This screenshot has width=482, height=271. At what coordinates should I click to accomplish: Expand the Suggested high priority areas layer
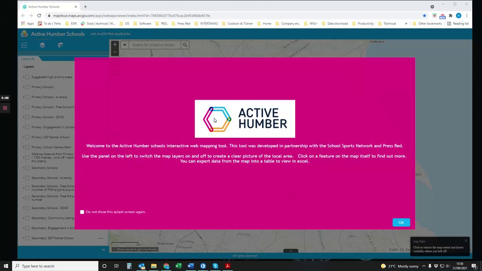click(x=23, y=77)
